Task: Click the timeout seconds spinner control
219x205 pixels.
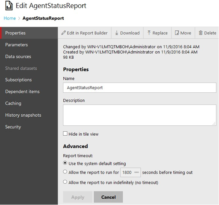Action: (x=137, y=172)
